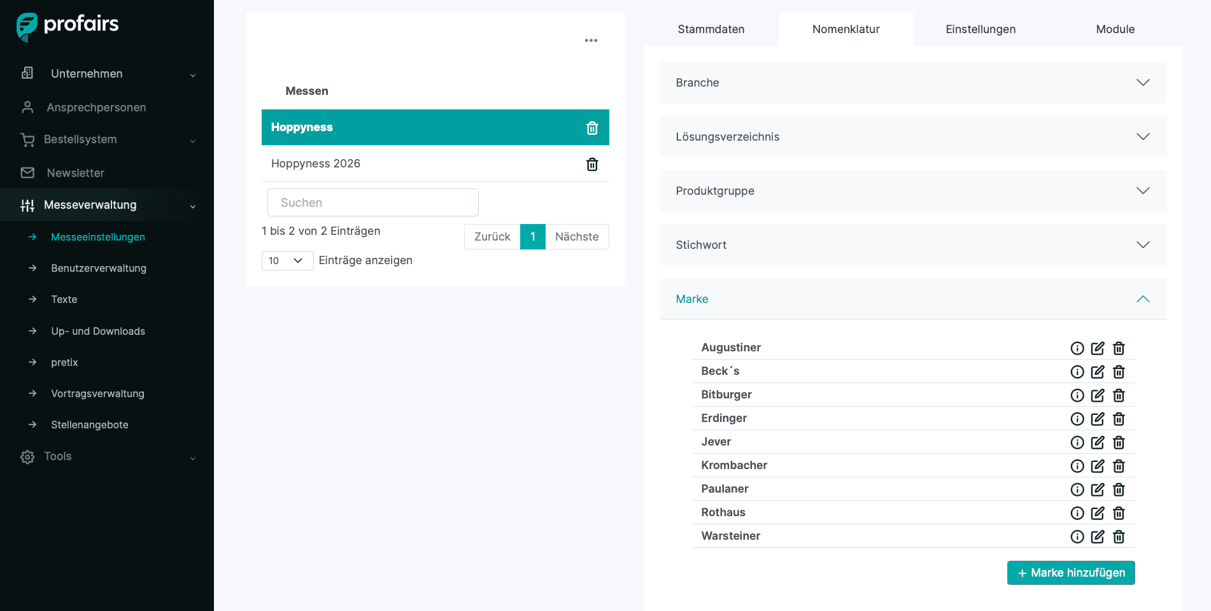This screenshot has width=1211, height=611.
Task: Delete the Erdinger brand
Action: point(1119,419)
